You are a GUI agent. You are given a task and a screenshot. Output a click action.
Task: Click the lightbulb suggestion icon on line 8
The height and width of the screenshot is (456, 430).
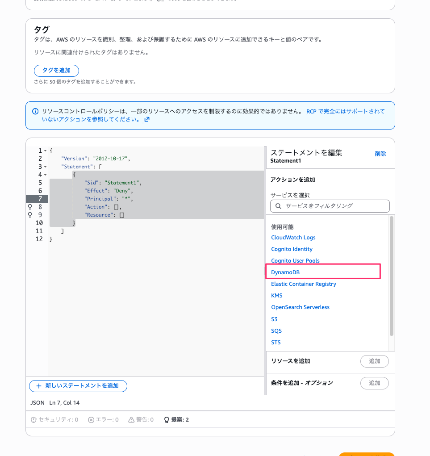pyautogui.click(x=29, y=206)
